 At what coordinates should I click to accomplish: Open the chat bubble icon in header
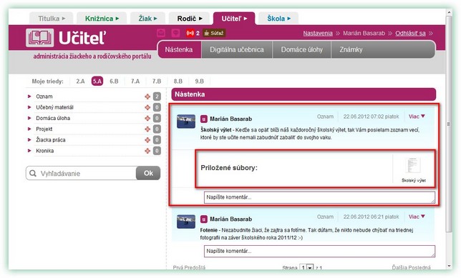coord(175,33)
